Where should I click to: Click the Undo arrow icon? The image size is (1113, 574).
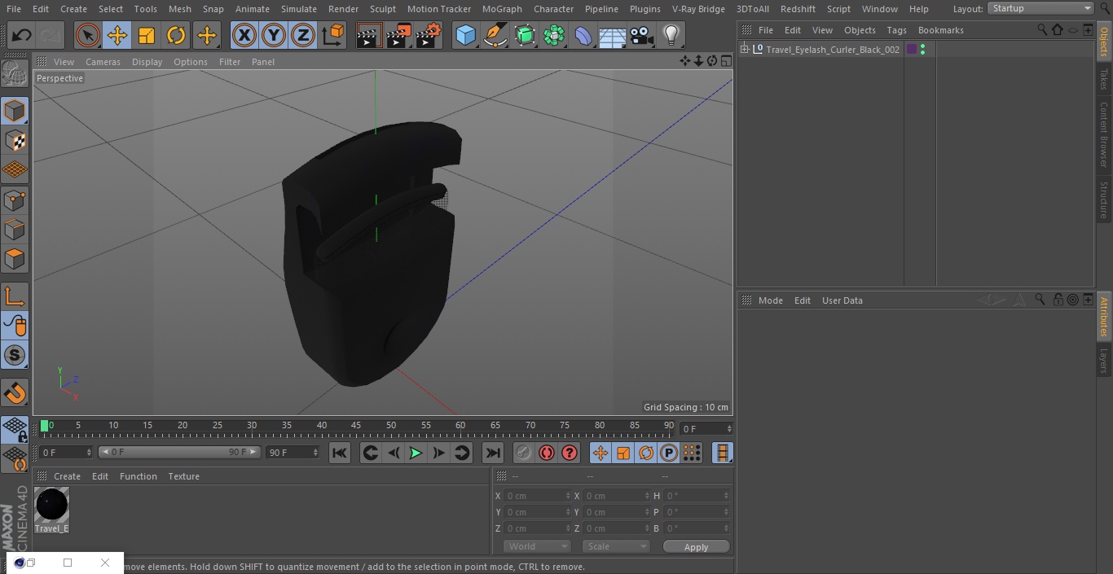[x=22, y=36]
